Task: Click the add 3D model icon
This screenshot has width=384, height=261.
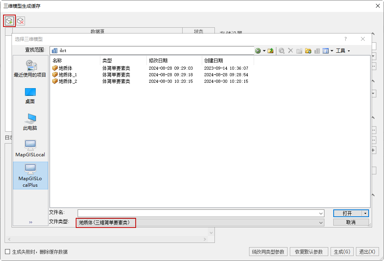Action: [x=9, y=21]
